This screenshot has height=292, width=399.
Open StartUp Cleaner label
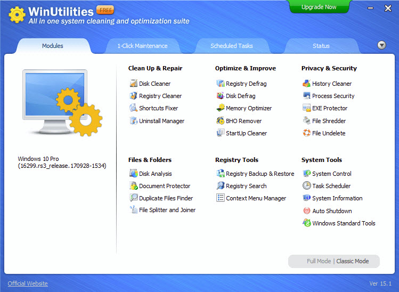click(246, 133)
